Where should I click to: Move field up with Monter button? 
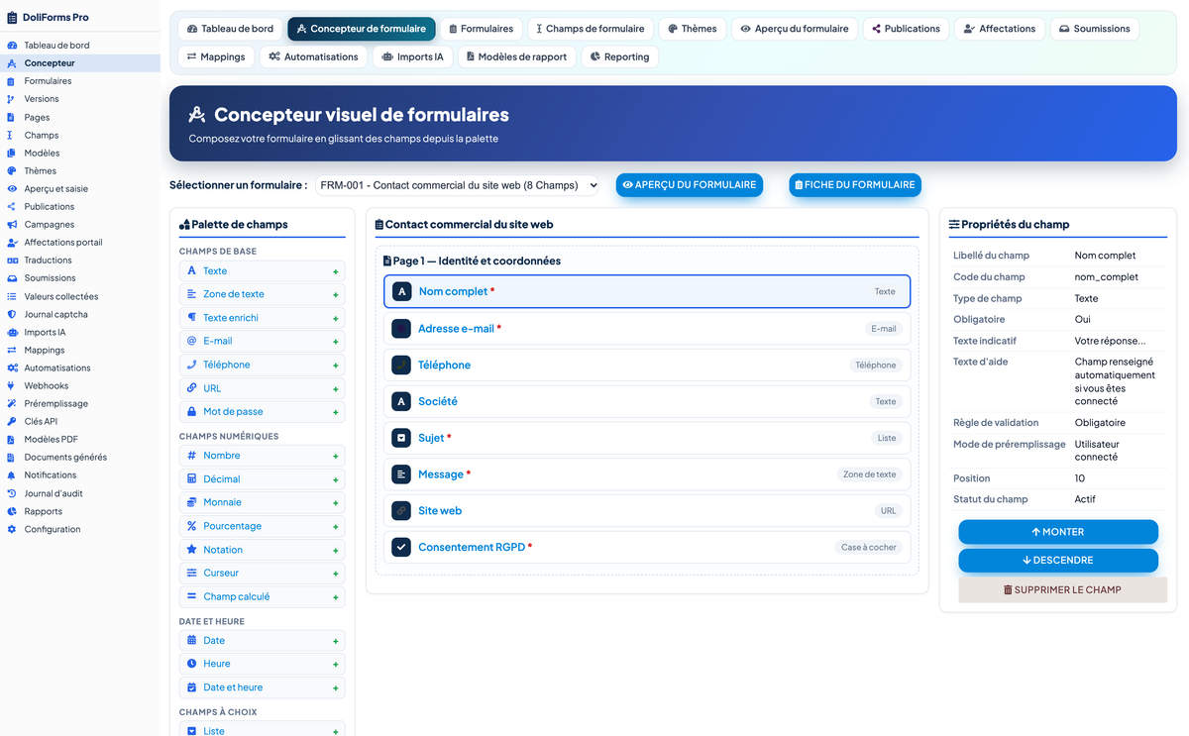coord(1058,532)
